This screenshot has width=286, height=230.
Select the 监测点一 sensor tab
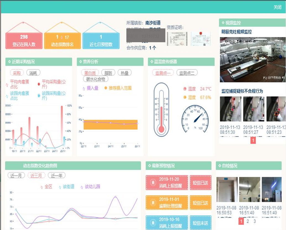163,73
